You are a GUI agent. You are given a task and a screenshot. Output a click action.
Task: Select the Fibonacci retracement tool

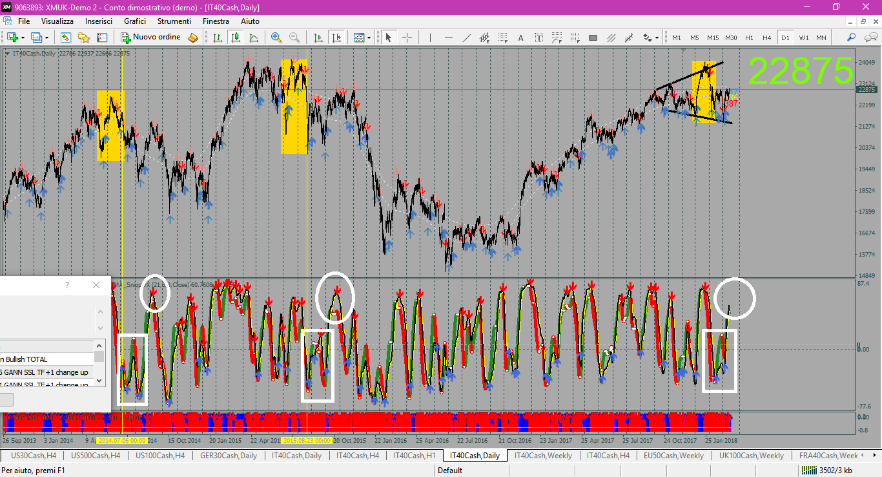coord(502,37)
